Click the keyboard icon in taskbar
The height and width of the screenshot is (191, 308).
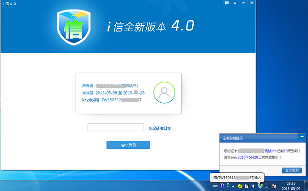pyautogui.click(x=216, y=186)
